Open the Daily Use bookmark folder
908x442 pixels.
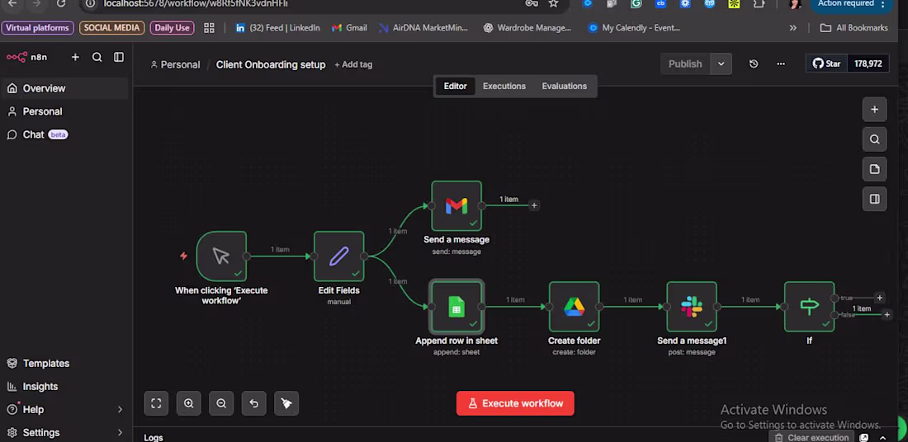point(172,28)
